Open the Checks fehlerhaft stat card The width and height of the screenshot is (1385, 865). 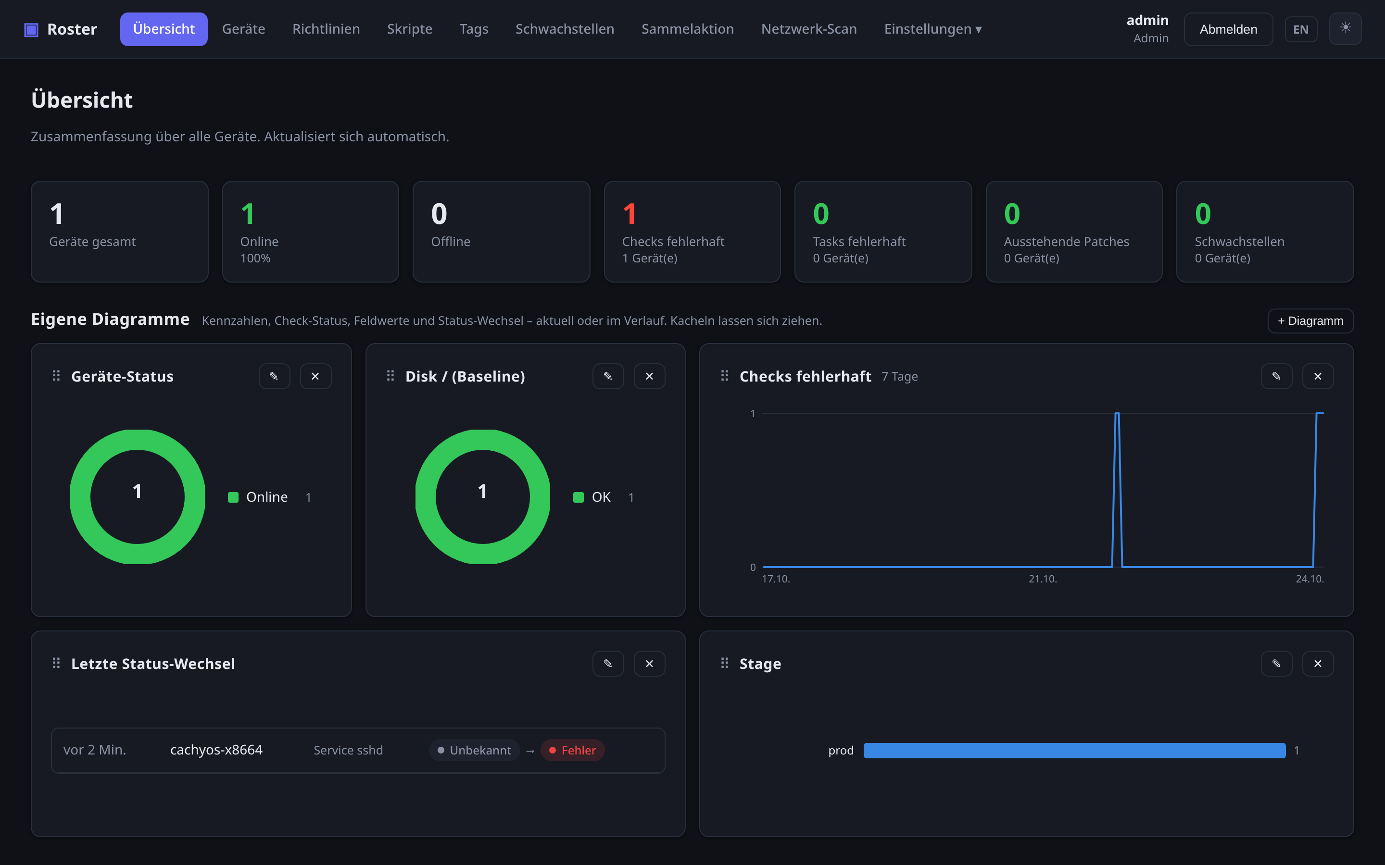tap(692, 232)
